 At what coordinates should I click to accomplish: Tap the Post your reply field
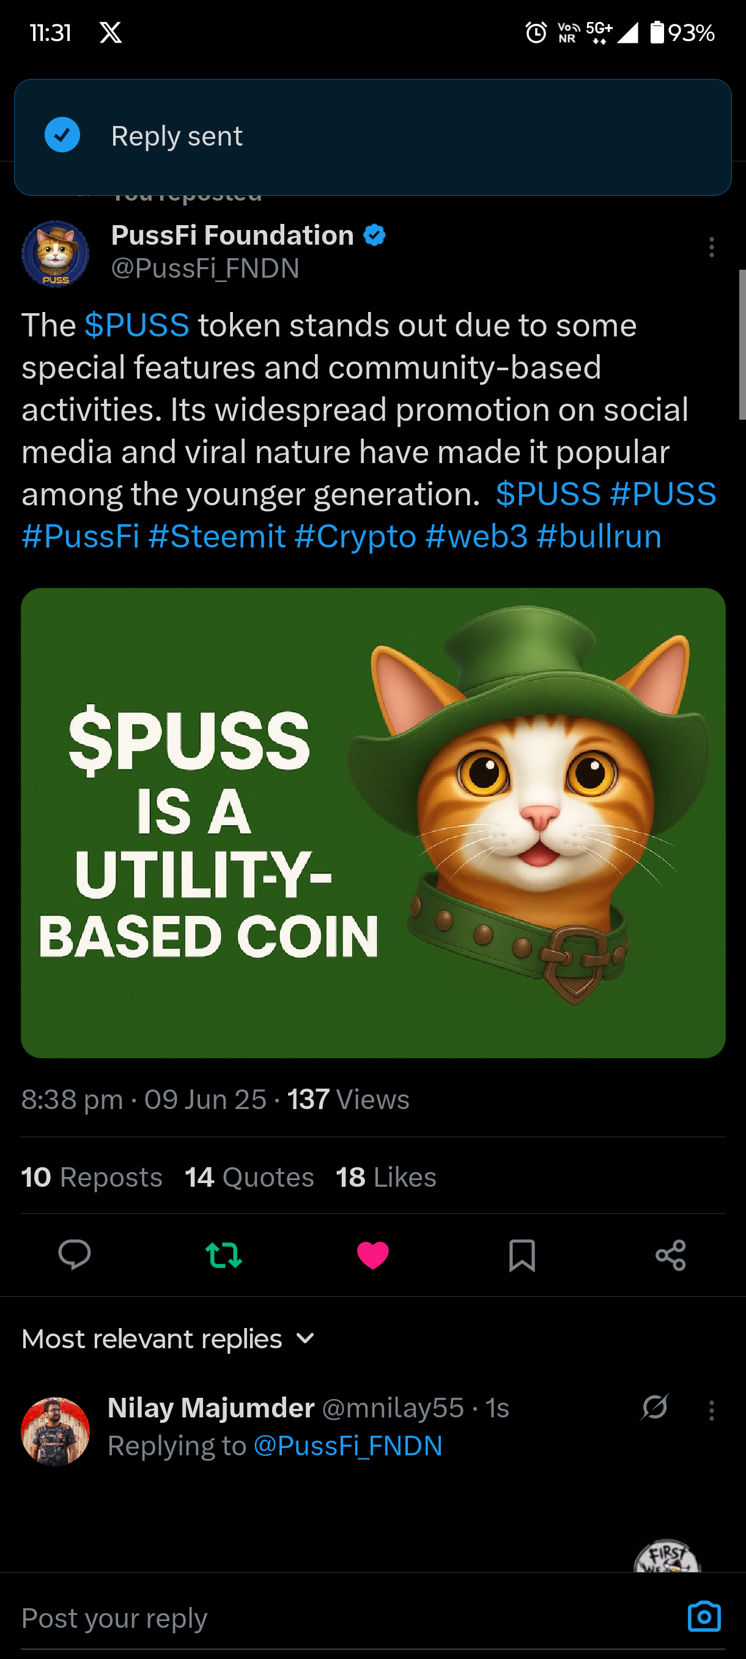(x=347, y=1618)
